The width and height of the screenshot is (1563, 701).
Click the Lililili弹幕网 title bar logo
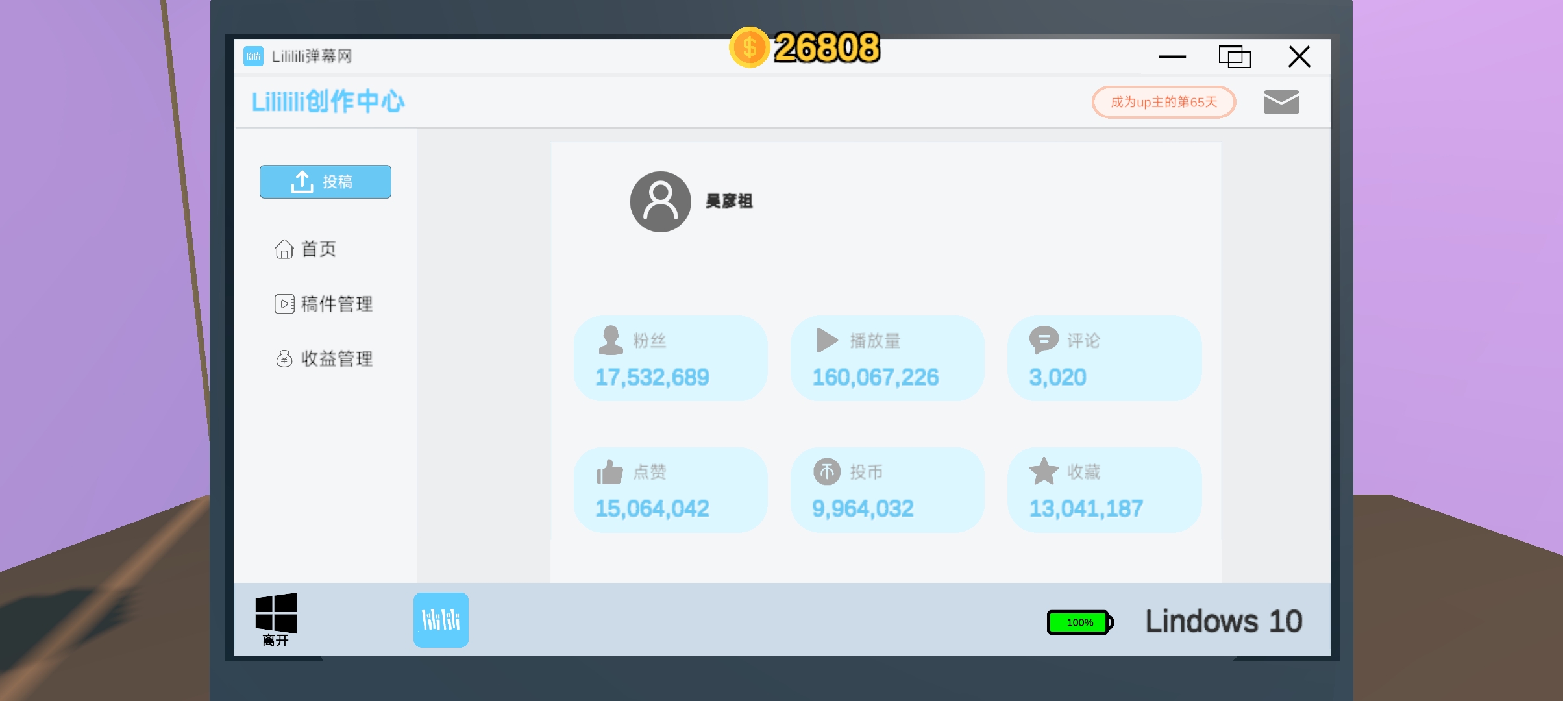pos(253,56)
